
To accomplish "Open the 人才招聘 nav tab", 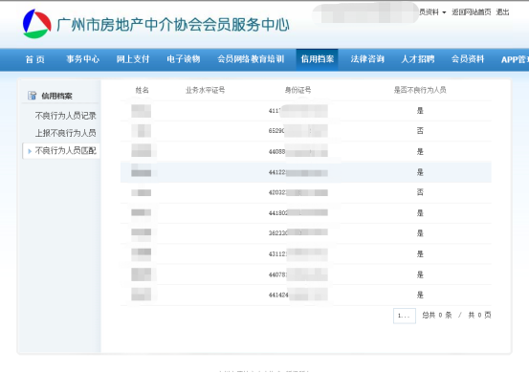I will 418,59.
